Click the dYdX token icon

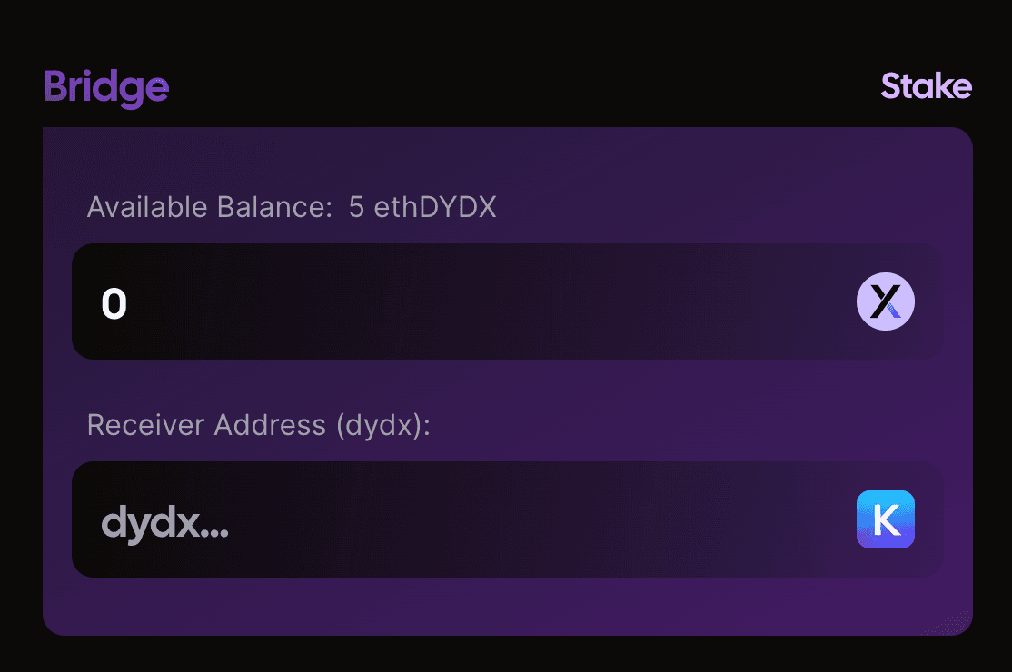tap(886, 301)
